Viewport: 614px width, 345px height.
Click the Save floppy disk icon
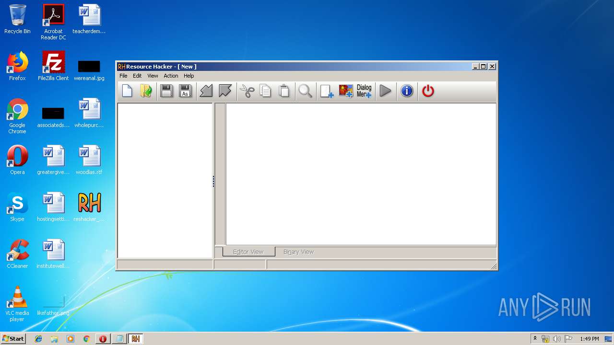pos(166,91)
